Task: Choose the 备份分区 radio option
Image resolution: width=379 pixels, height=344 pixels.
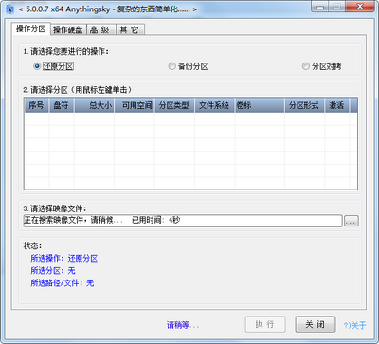Action: pos(189,66)
